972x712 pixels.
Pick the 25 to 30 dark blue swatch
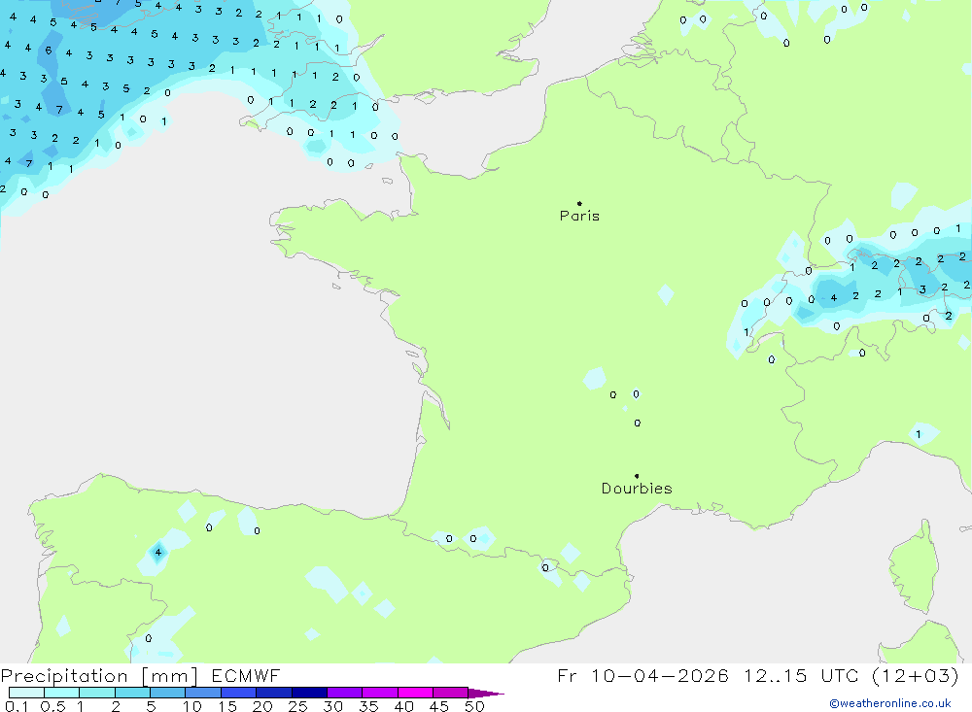click(309, 693)
